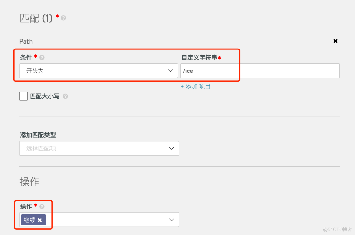Remove the Path match using the X icon
Viewport: 355px width, 235px height.
(335, 41)
